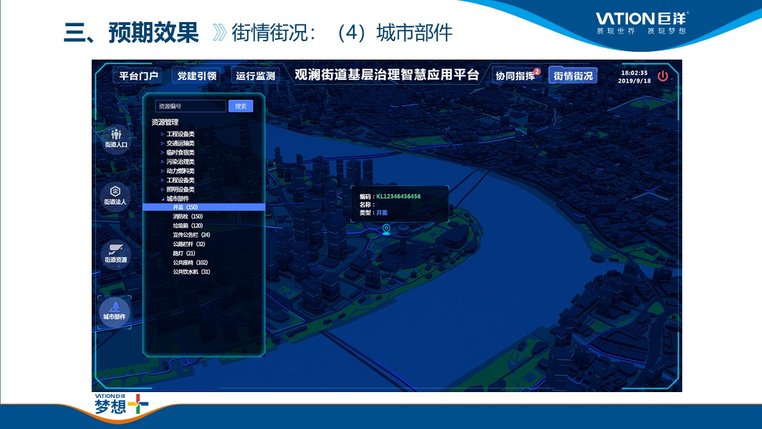Click the red notification badge on 协同指挥
The width and height of the screenshot is (762, 429).
pyautogui.click(x=536, y=71)
